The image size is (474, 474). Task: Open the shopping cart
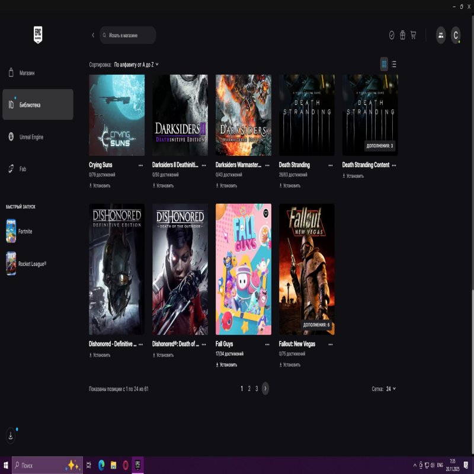point(413,35)
